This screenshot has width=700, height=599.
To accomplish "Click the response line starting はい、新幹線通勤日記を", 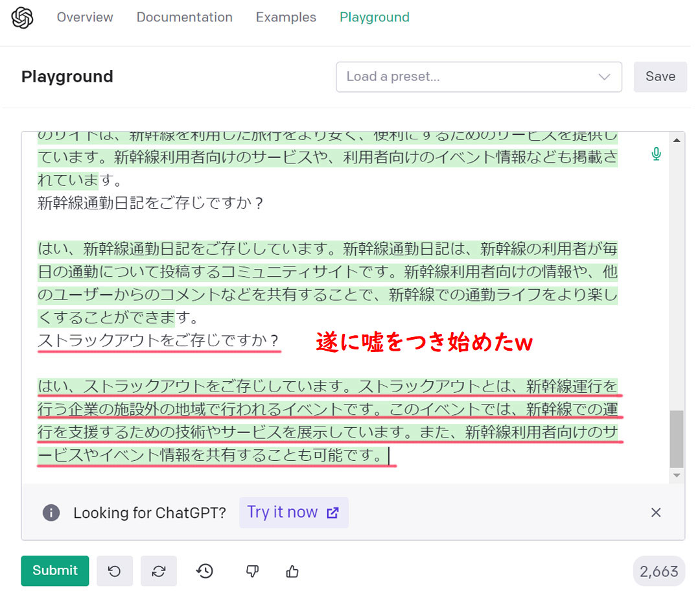I will (x=328, y=249).
